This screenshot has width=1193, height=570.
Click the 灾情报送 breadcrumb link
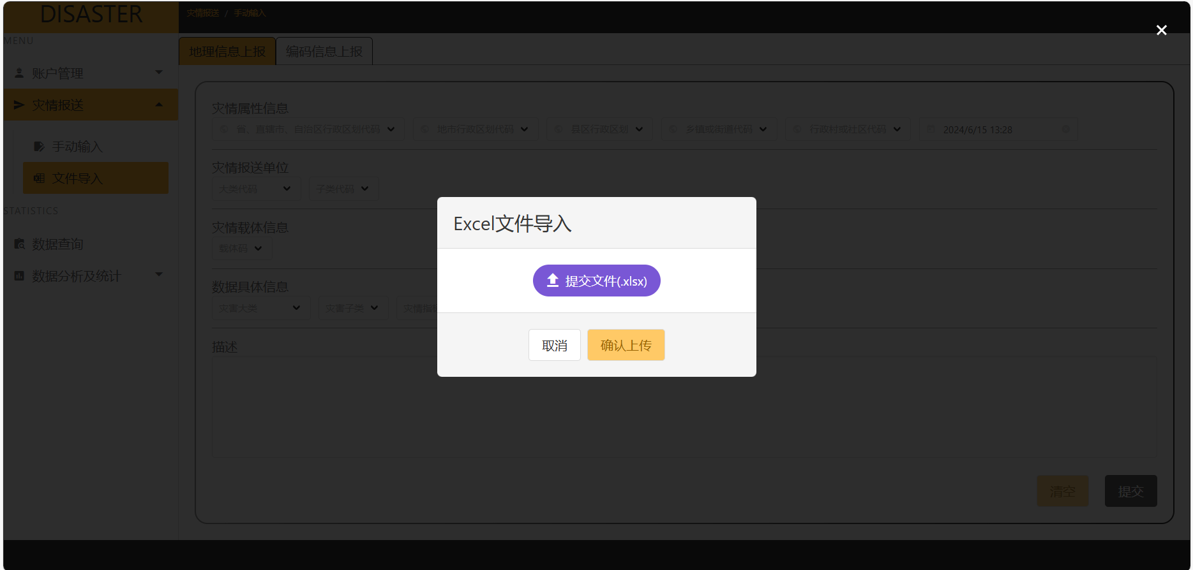pyautogui.click(x=203, y=13)
